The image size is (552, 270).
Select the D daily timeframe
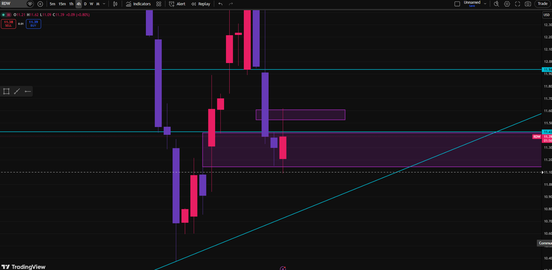pyautogui.click(x=85, y=4)
